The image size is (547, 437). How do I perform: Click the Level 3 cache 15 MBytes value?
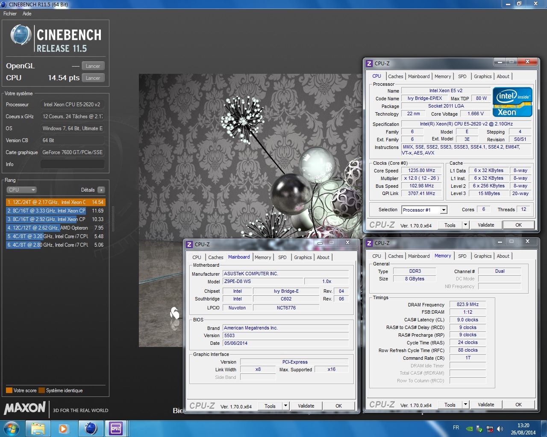pyautogui.click(x=489, y=194)
